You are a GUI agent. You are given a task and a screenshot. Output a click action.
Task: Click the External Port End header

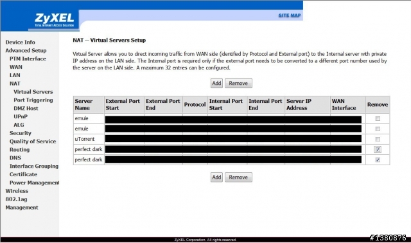(x=164, y=104)
